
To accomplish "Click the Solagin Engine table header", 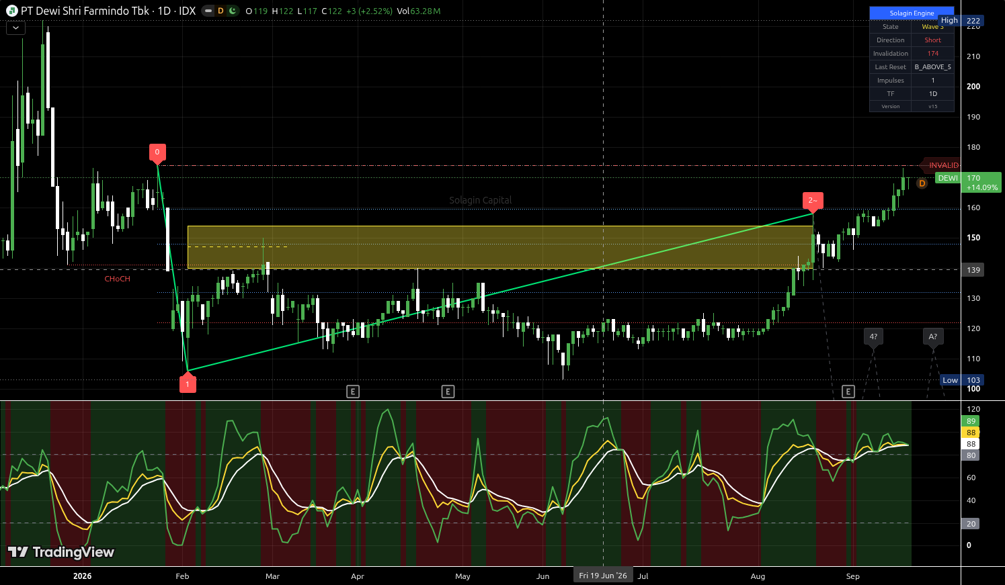I will click(x=912, y=13).
